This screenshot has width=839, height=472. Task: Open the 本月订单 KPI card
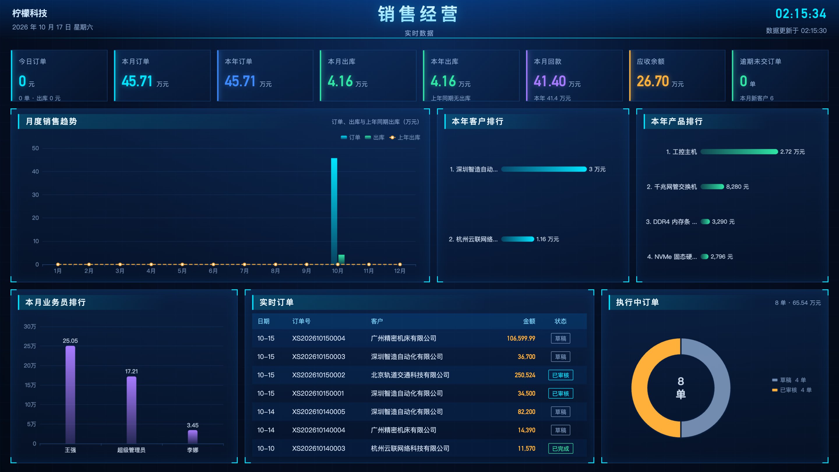162,75
